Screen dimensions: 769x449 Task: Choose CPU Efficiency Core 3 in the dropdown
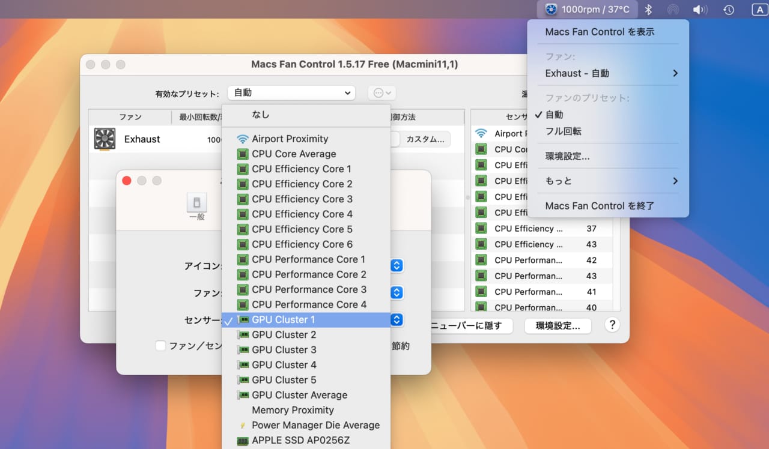point(306,199)
